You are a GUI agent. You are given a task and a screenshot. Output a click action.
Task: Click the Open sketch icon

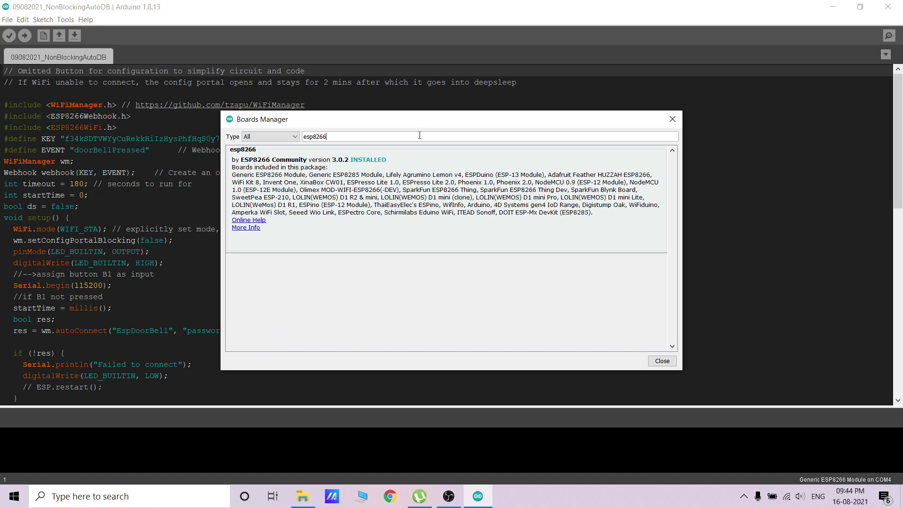[x=59, y=36]
